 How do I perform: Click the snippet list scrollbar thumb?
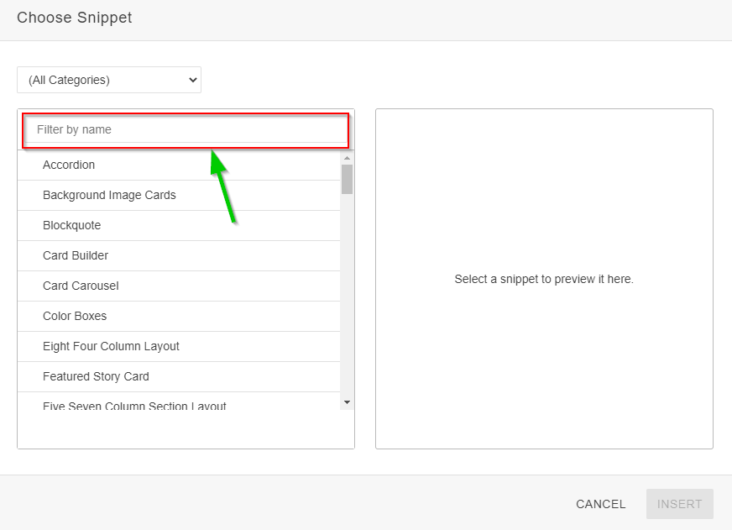[x=347, y=179]
